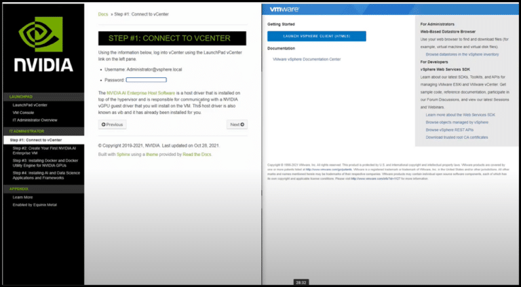The width and height of the screenshot is (521, 287).
Task: Open the Learn More appendix page
Action: point(22,197)
